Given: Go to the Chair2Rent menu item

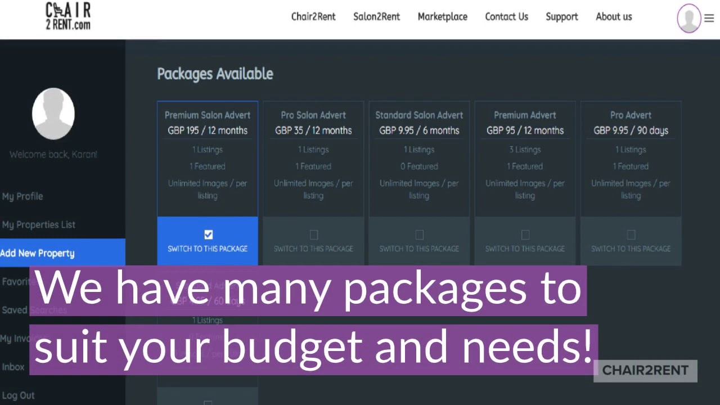Looking at the screenshot, I should pos(313,16).
